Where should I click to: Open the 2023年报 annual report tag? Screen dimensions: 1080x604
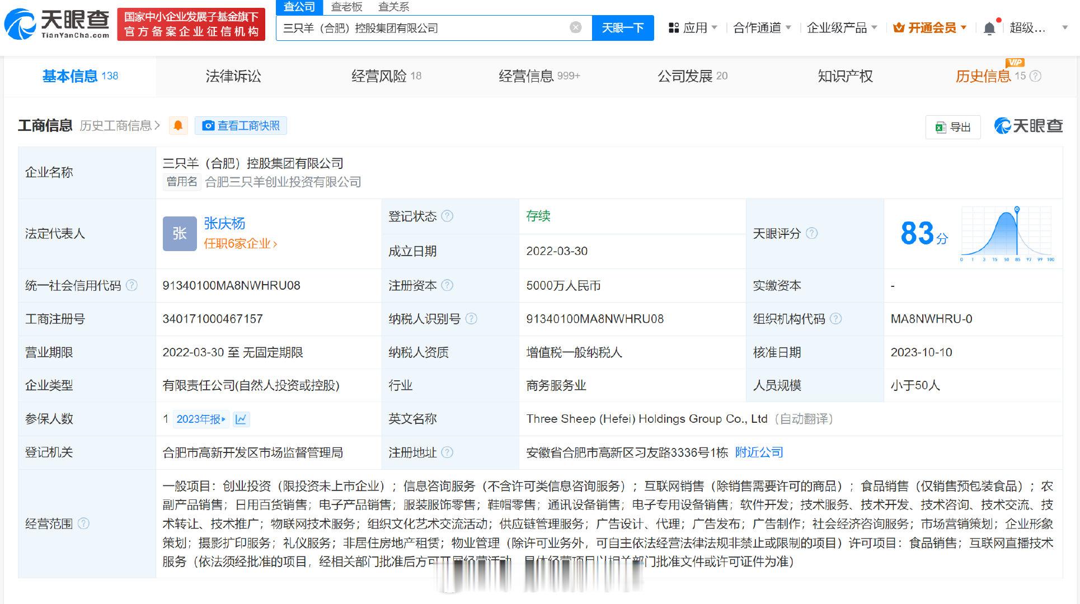201,419
